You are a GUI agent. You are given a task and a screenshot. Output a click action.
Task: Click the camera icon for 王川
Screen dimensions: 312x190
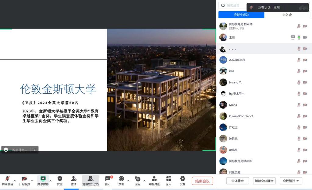[305, 37]
